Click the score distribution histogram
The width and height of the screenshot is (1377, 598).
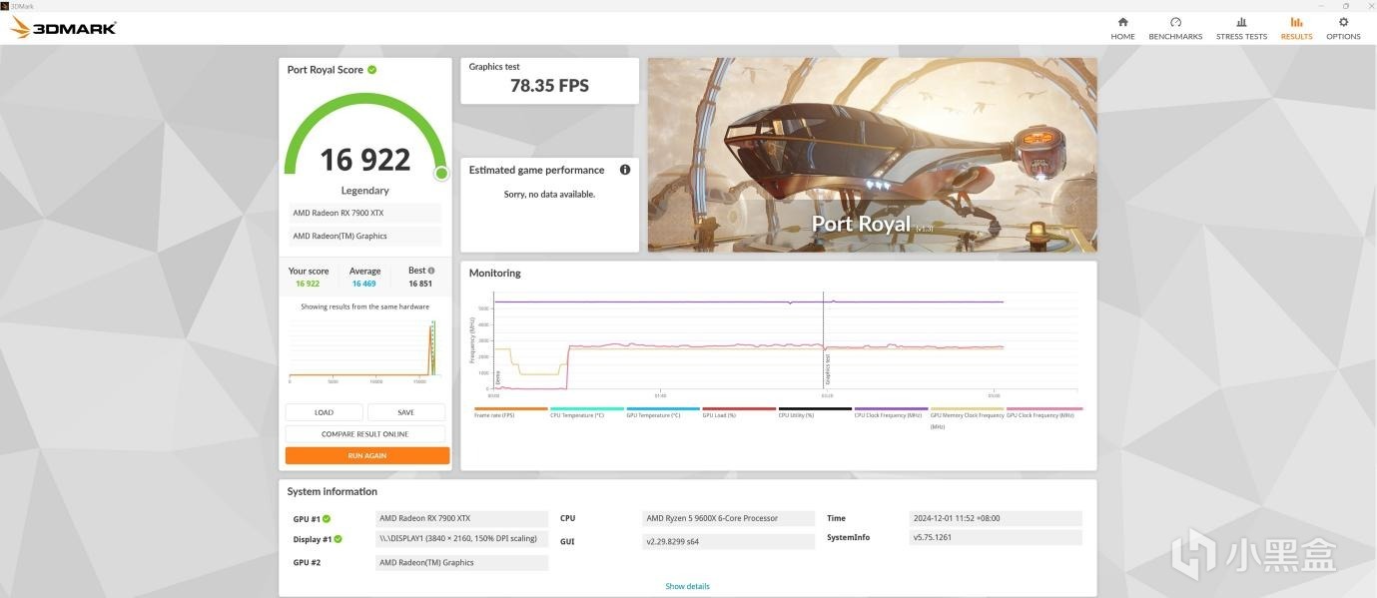point(365,350)
